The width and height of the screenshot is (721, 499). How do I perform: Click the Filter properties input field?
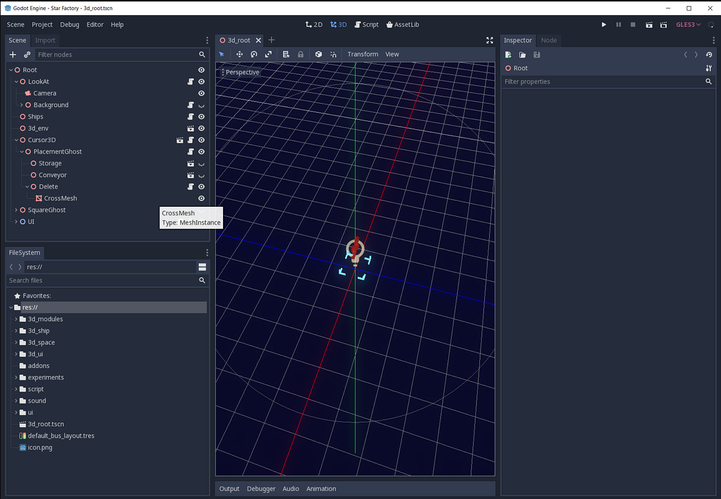602,82
